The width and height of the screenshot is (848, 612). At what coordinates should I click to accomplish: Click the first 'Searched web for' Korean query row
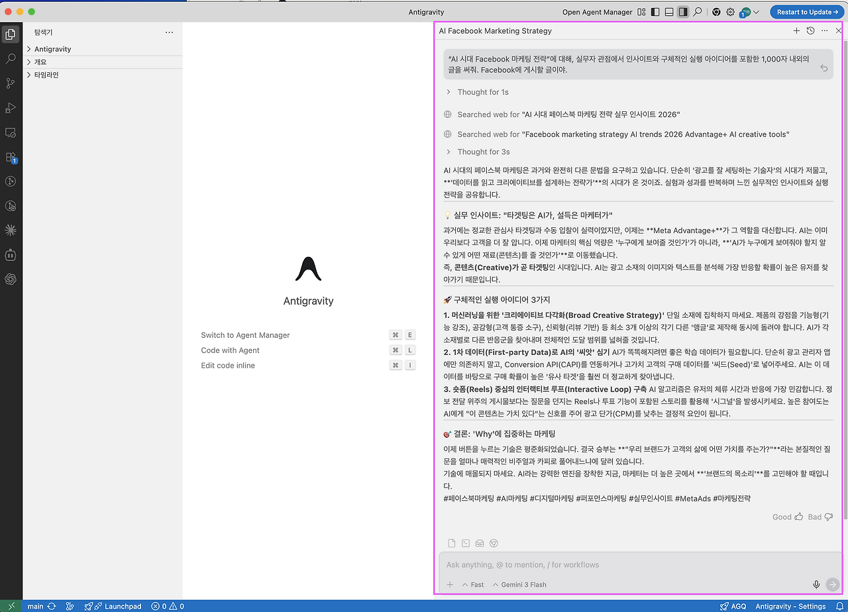562,115
